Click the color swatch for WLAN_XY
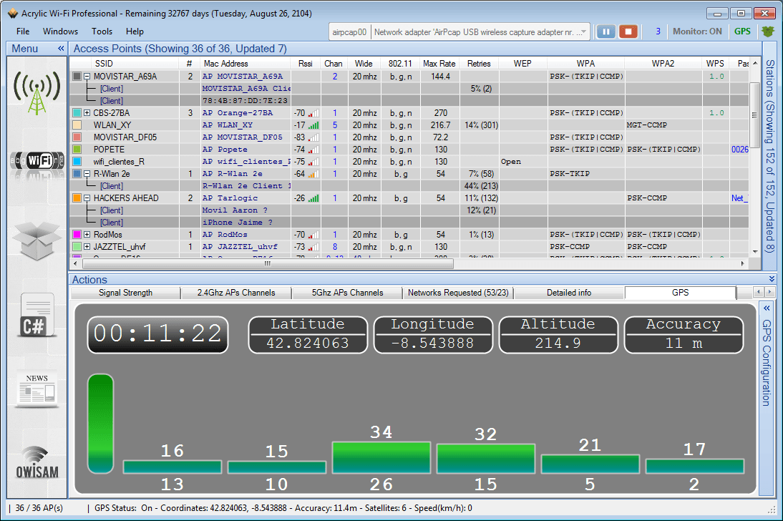 77,125
